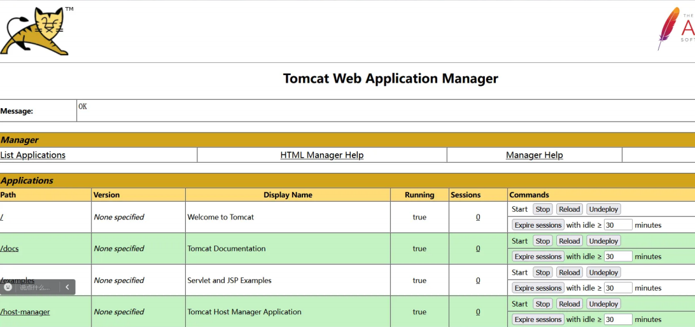The image size is (695, 327).
Task: Reload the Welcome to Tomcat application
Action: [x=569, y=209]
